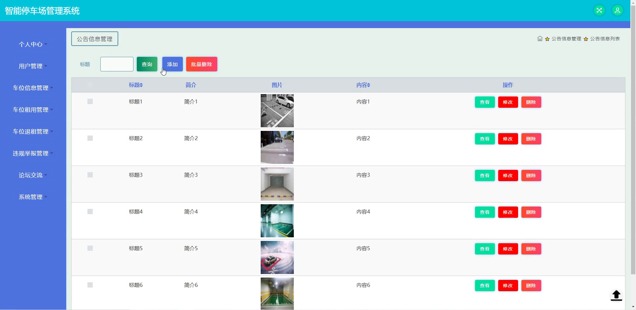Click the 操作 column header
The image size is (636, 310).
click(508, 85)
